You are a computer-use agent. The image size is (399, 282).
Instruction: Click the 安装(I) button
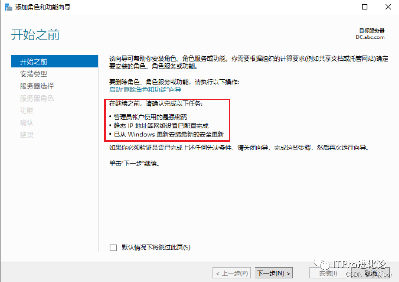(328, 273)
